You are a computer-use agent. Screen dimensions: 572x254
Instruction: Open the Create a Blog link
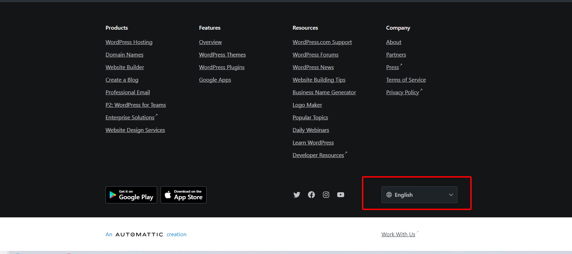122,80
